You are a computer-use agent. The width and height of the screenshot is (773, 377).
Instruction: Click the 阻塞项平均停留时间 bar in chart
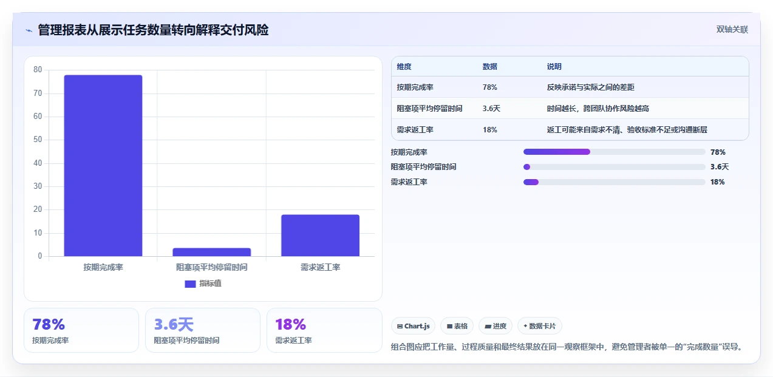point(212,252)
